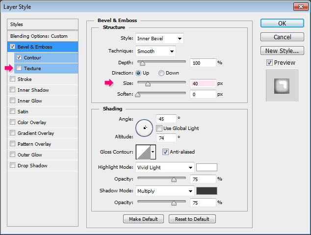
Task: Disable the Anti-aliased checkbox
Action: 165,152
